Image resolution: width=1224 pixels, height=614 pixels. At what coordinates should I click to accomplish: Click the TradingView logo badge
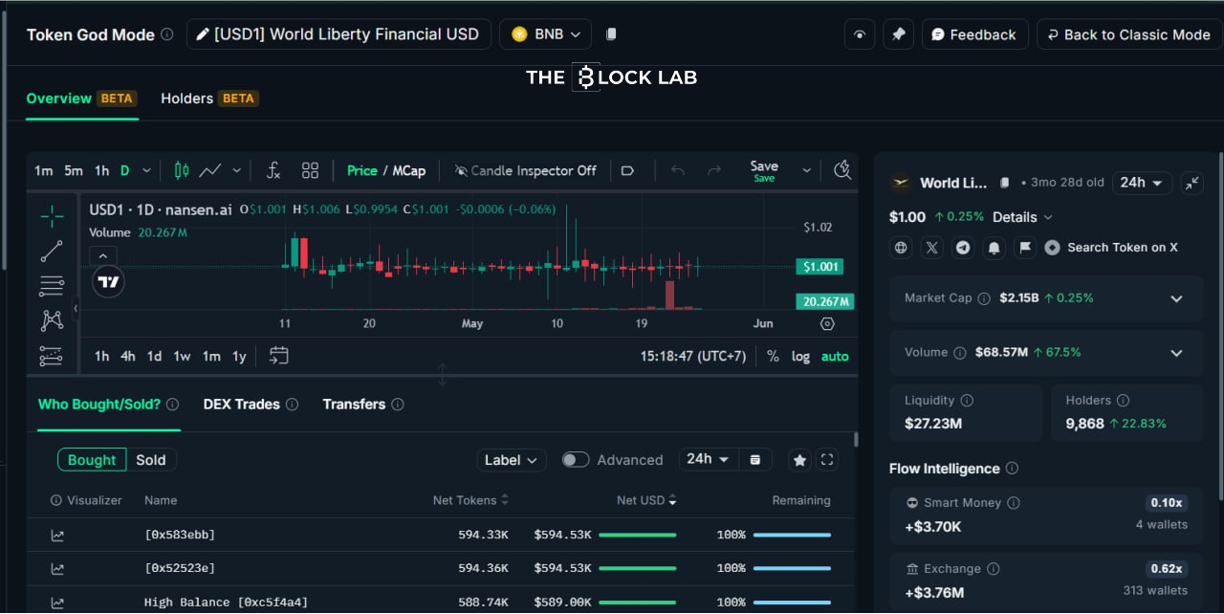(109, 281)
